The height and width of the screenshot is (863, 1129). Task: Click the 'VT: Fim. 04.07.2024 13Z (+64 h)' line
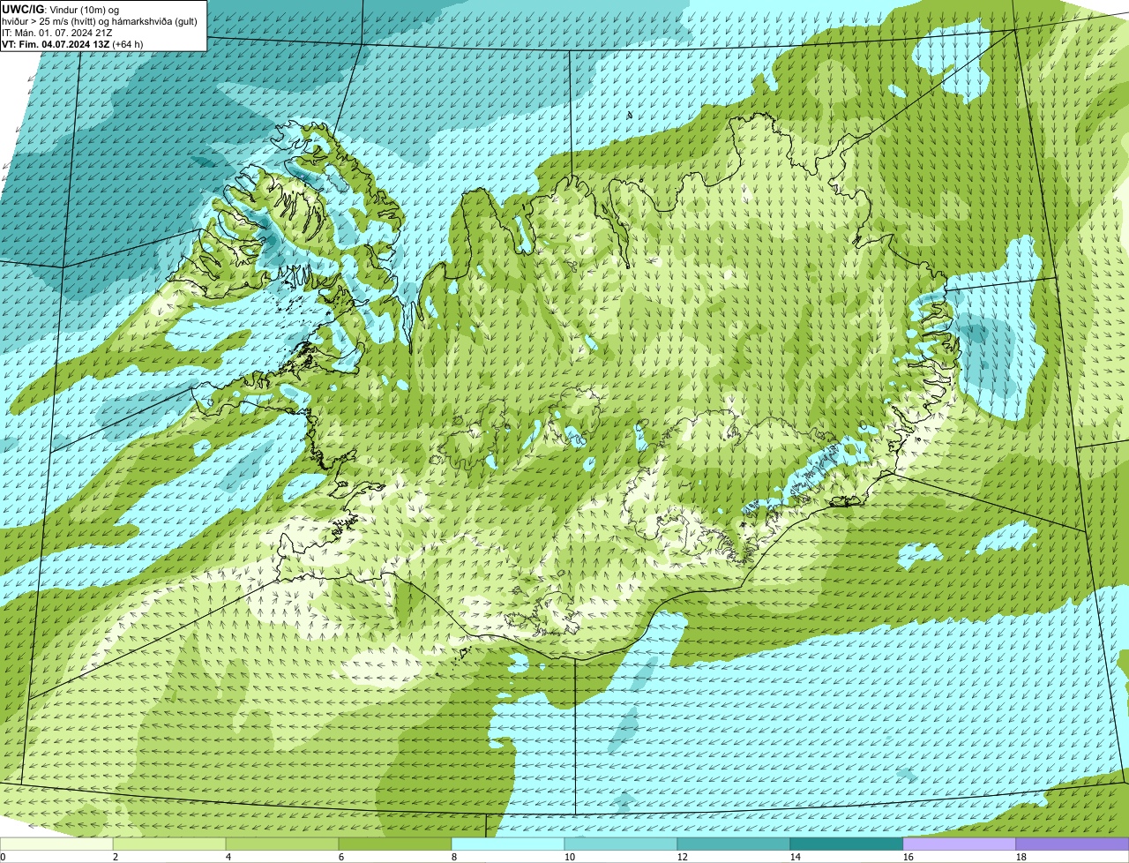pos(73,43)
